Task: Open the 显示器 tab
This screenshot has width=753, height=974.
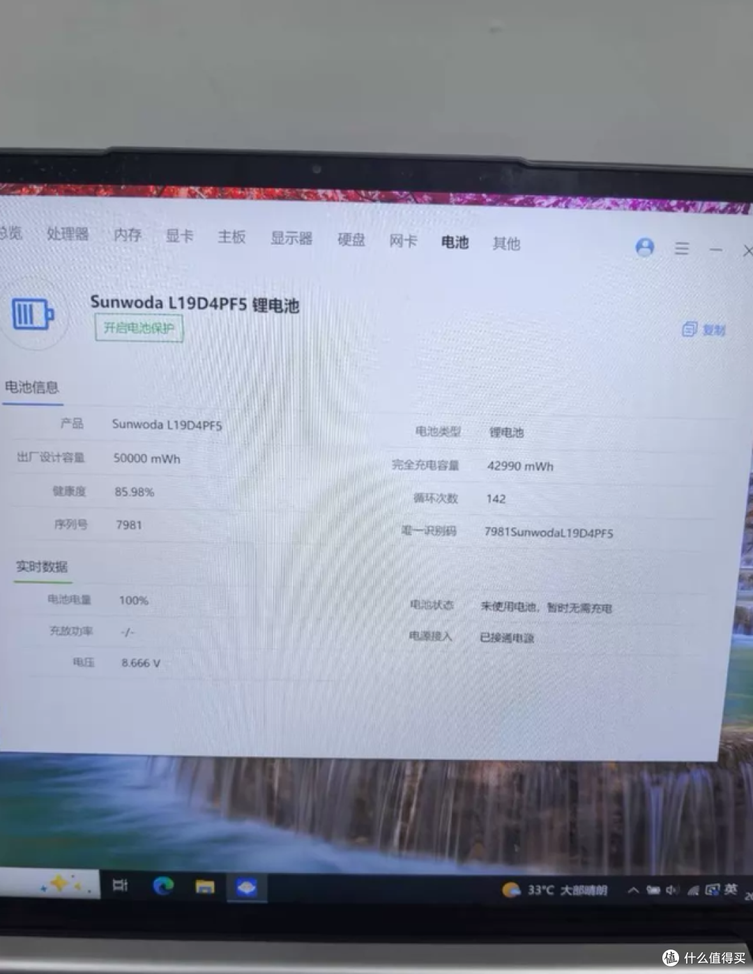Action: click(x=291, y=238)
